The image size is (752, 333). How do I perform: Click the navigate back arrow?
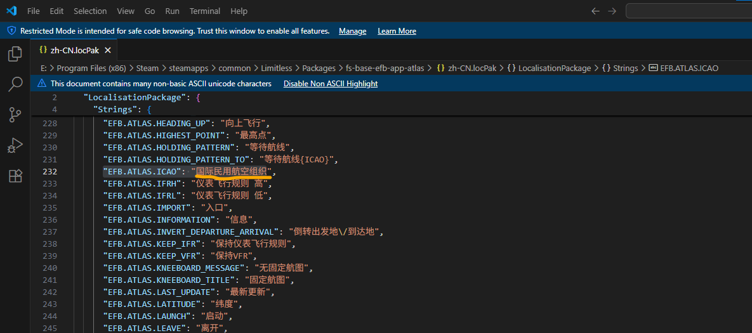pos(595,11)
